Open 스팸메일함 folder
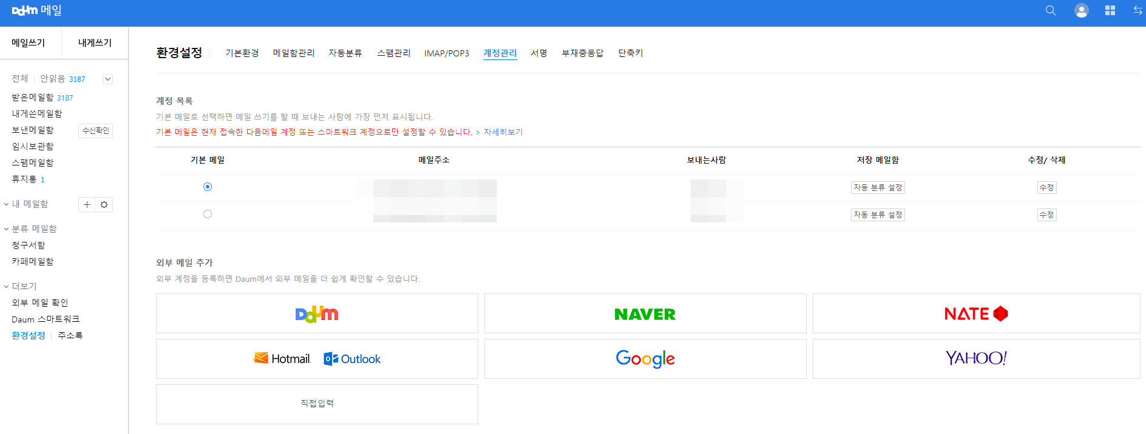 tap(33, 163)
